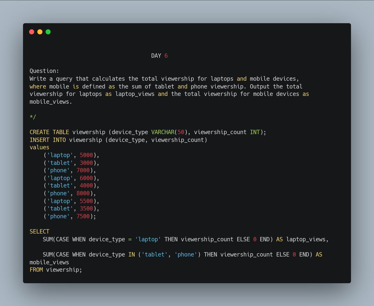374x306 pixels.
Task: Click the IN keyword in the second SUM
Action: (132, 255)
